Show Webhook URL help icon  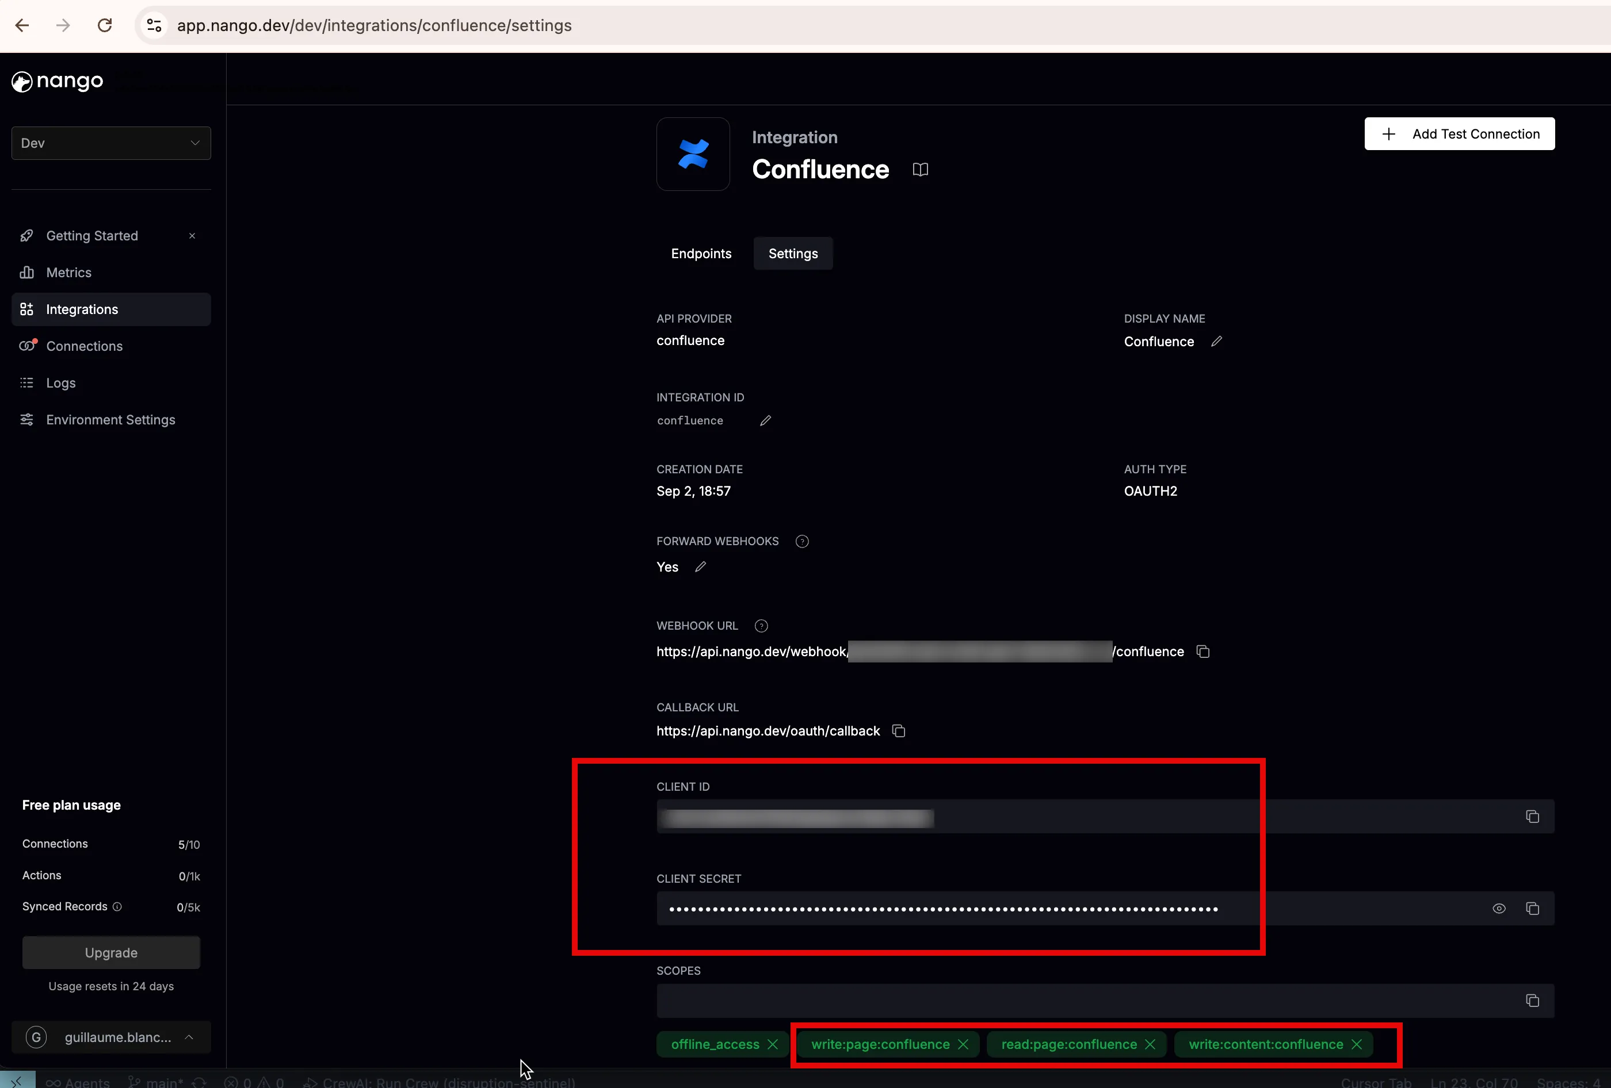click(x=761, y=626)
